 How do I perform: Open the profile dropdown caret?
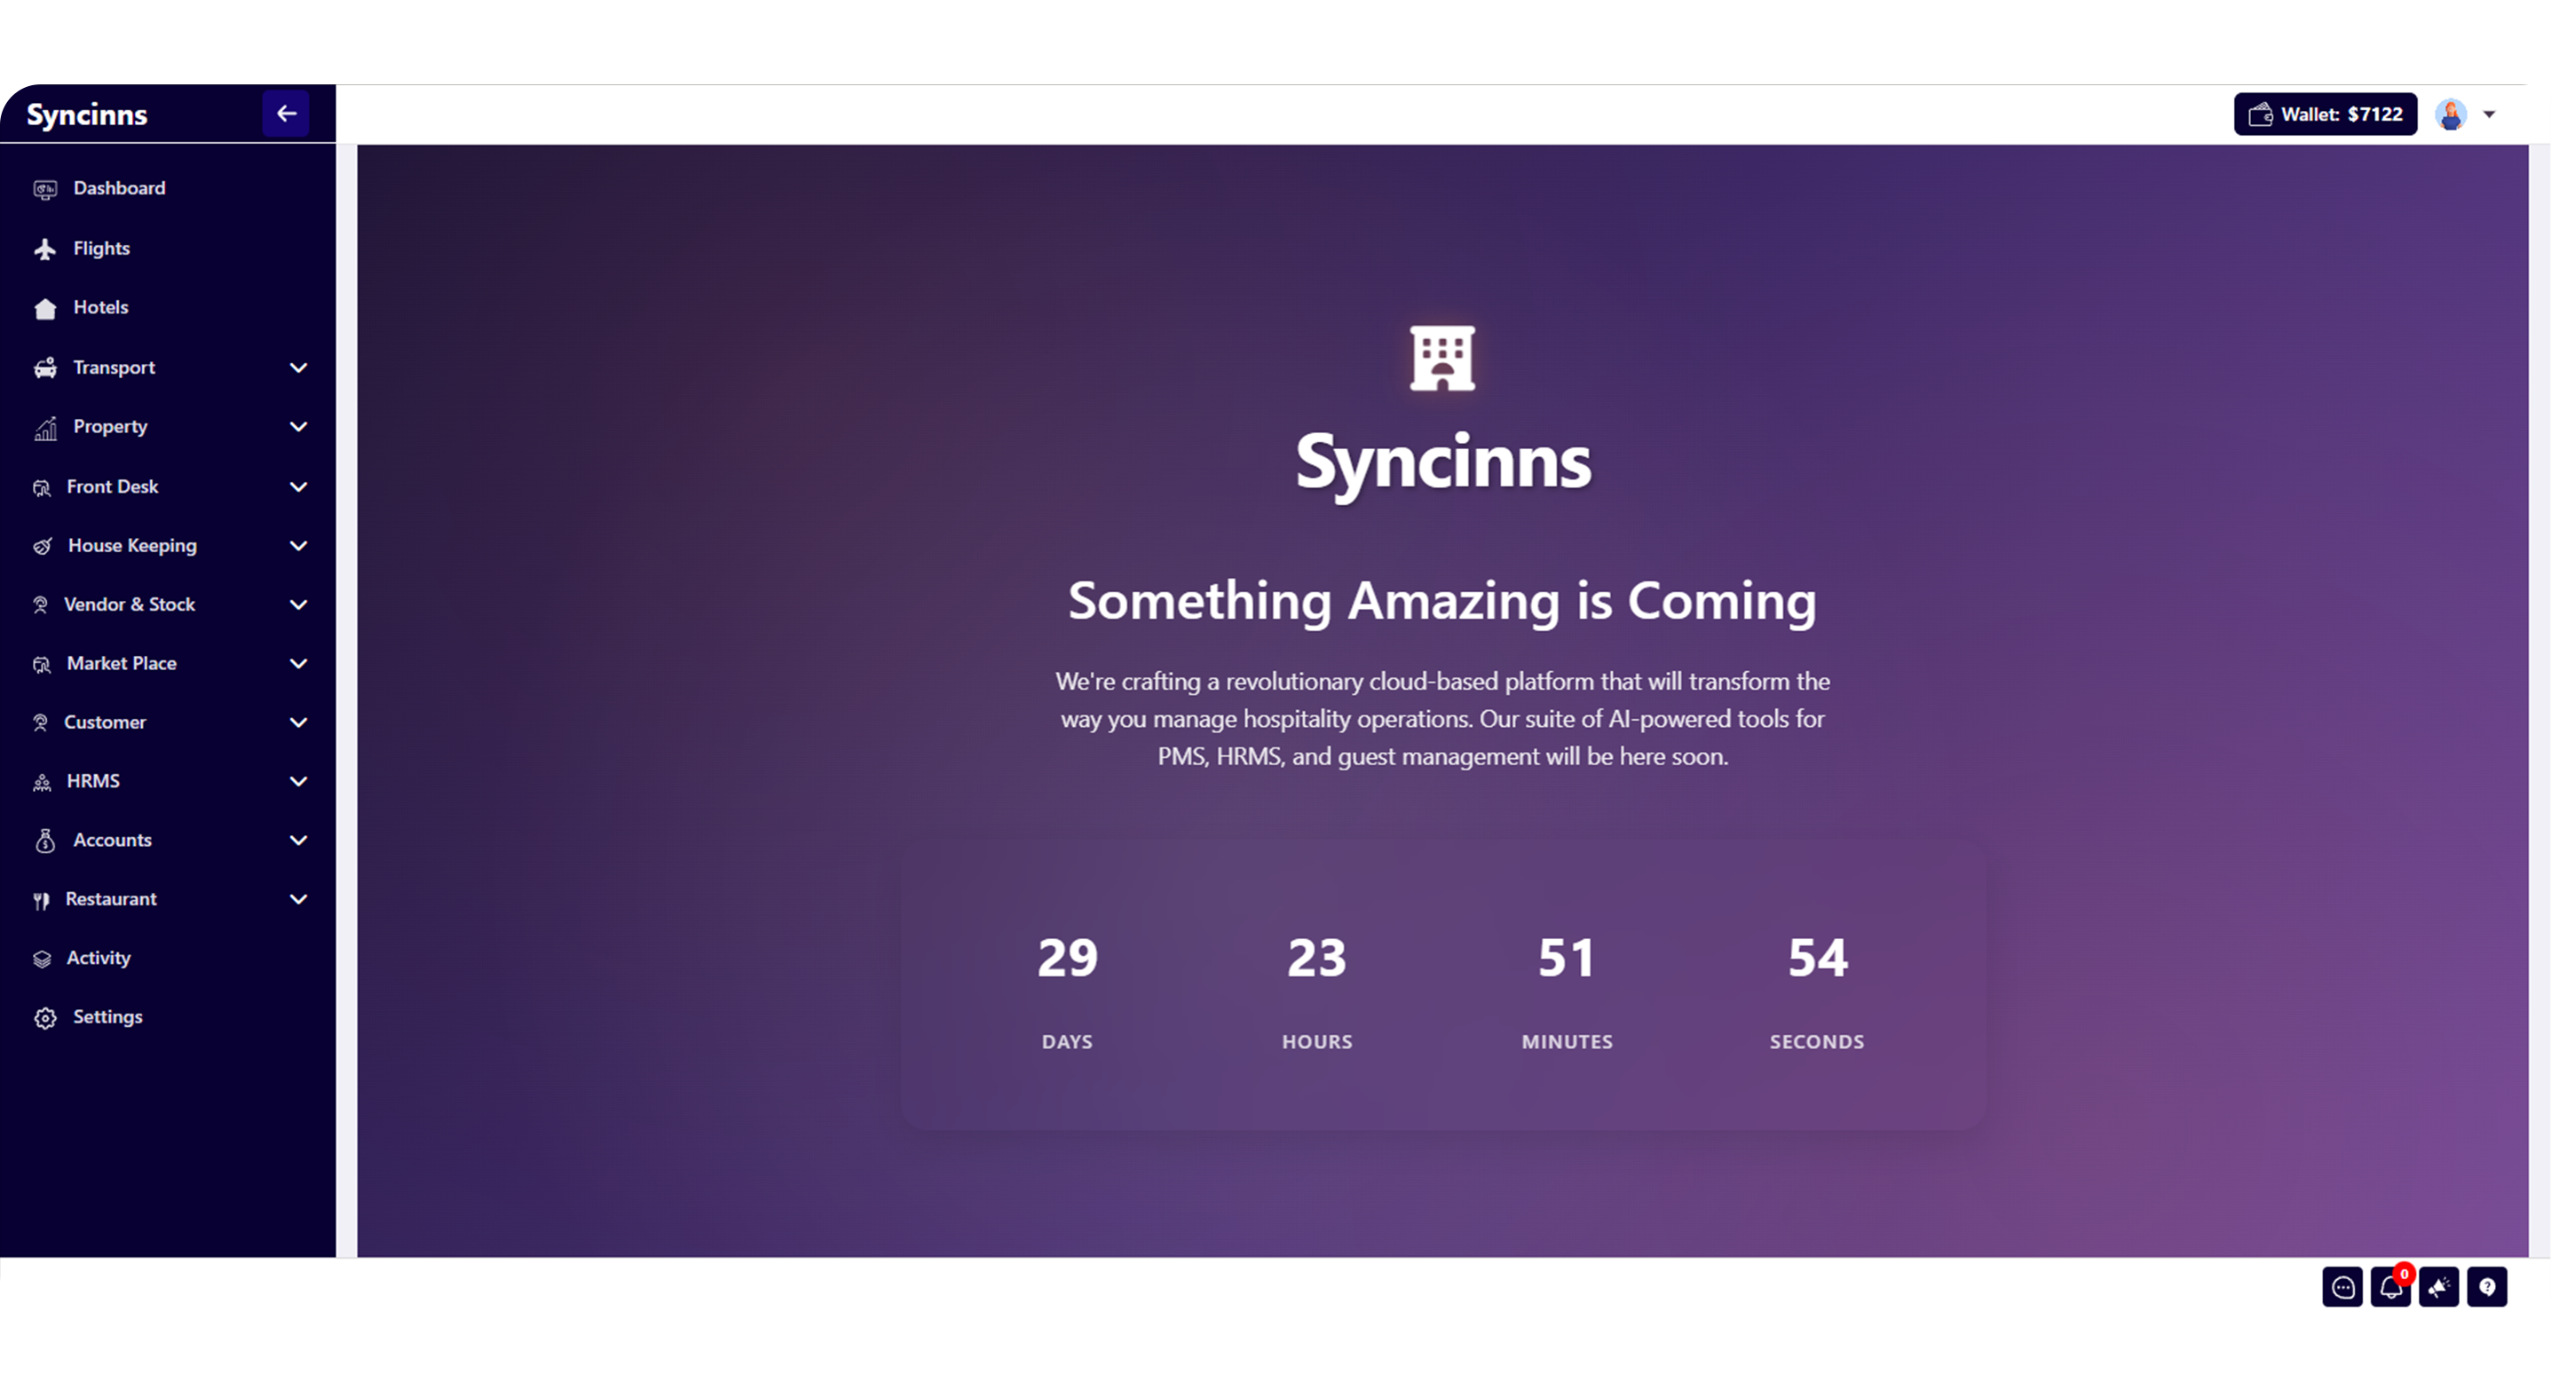tap(2489, 115)
